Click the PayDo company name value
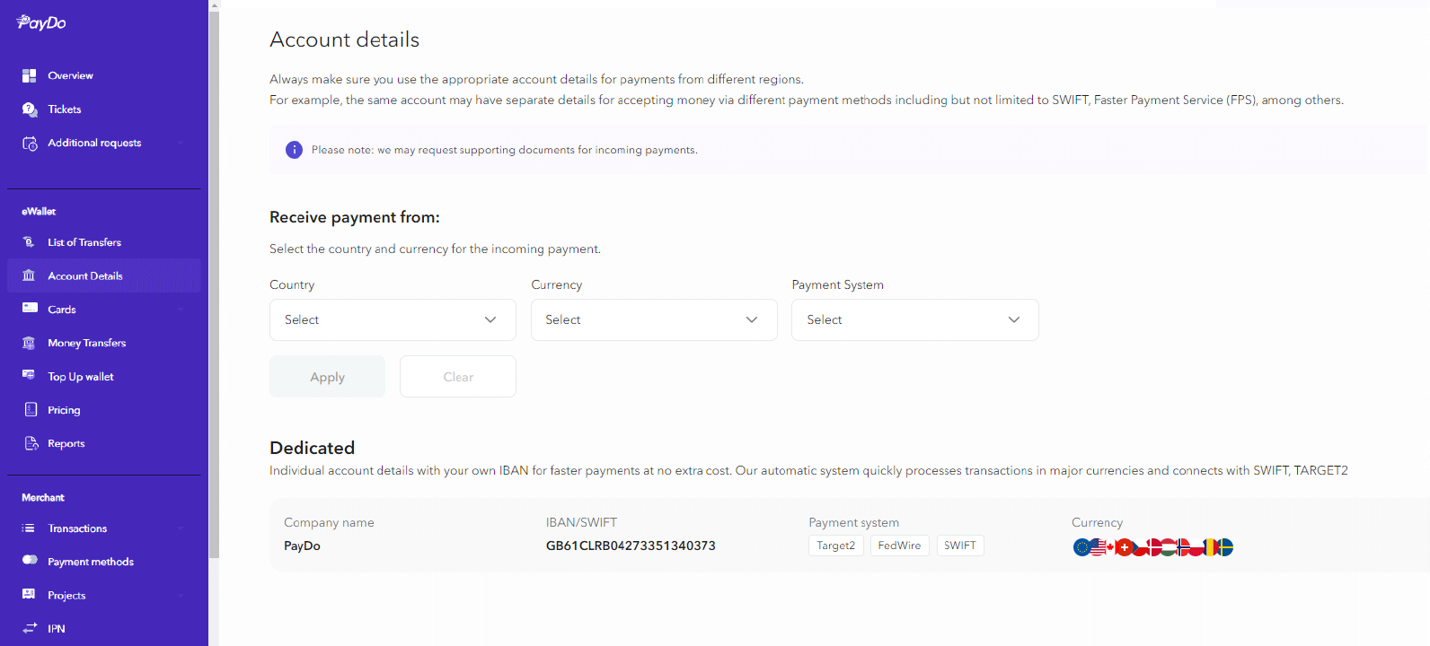Image resolution: width=1430 pixels, height=646 pixels. tap(302, 546)
